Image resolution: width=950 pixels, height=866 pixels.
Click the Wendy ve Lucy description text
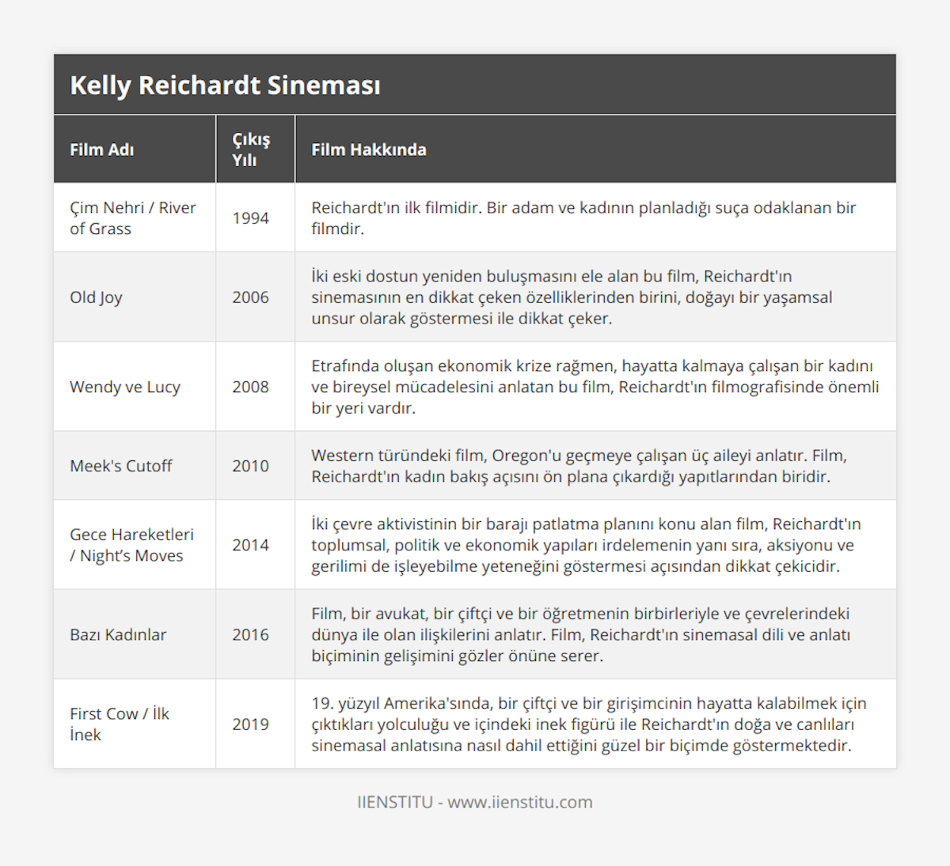tap(595, 387)
